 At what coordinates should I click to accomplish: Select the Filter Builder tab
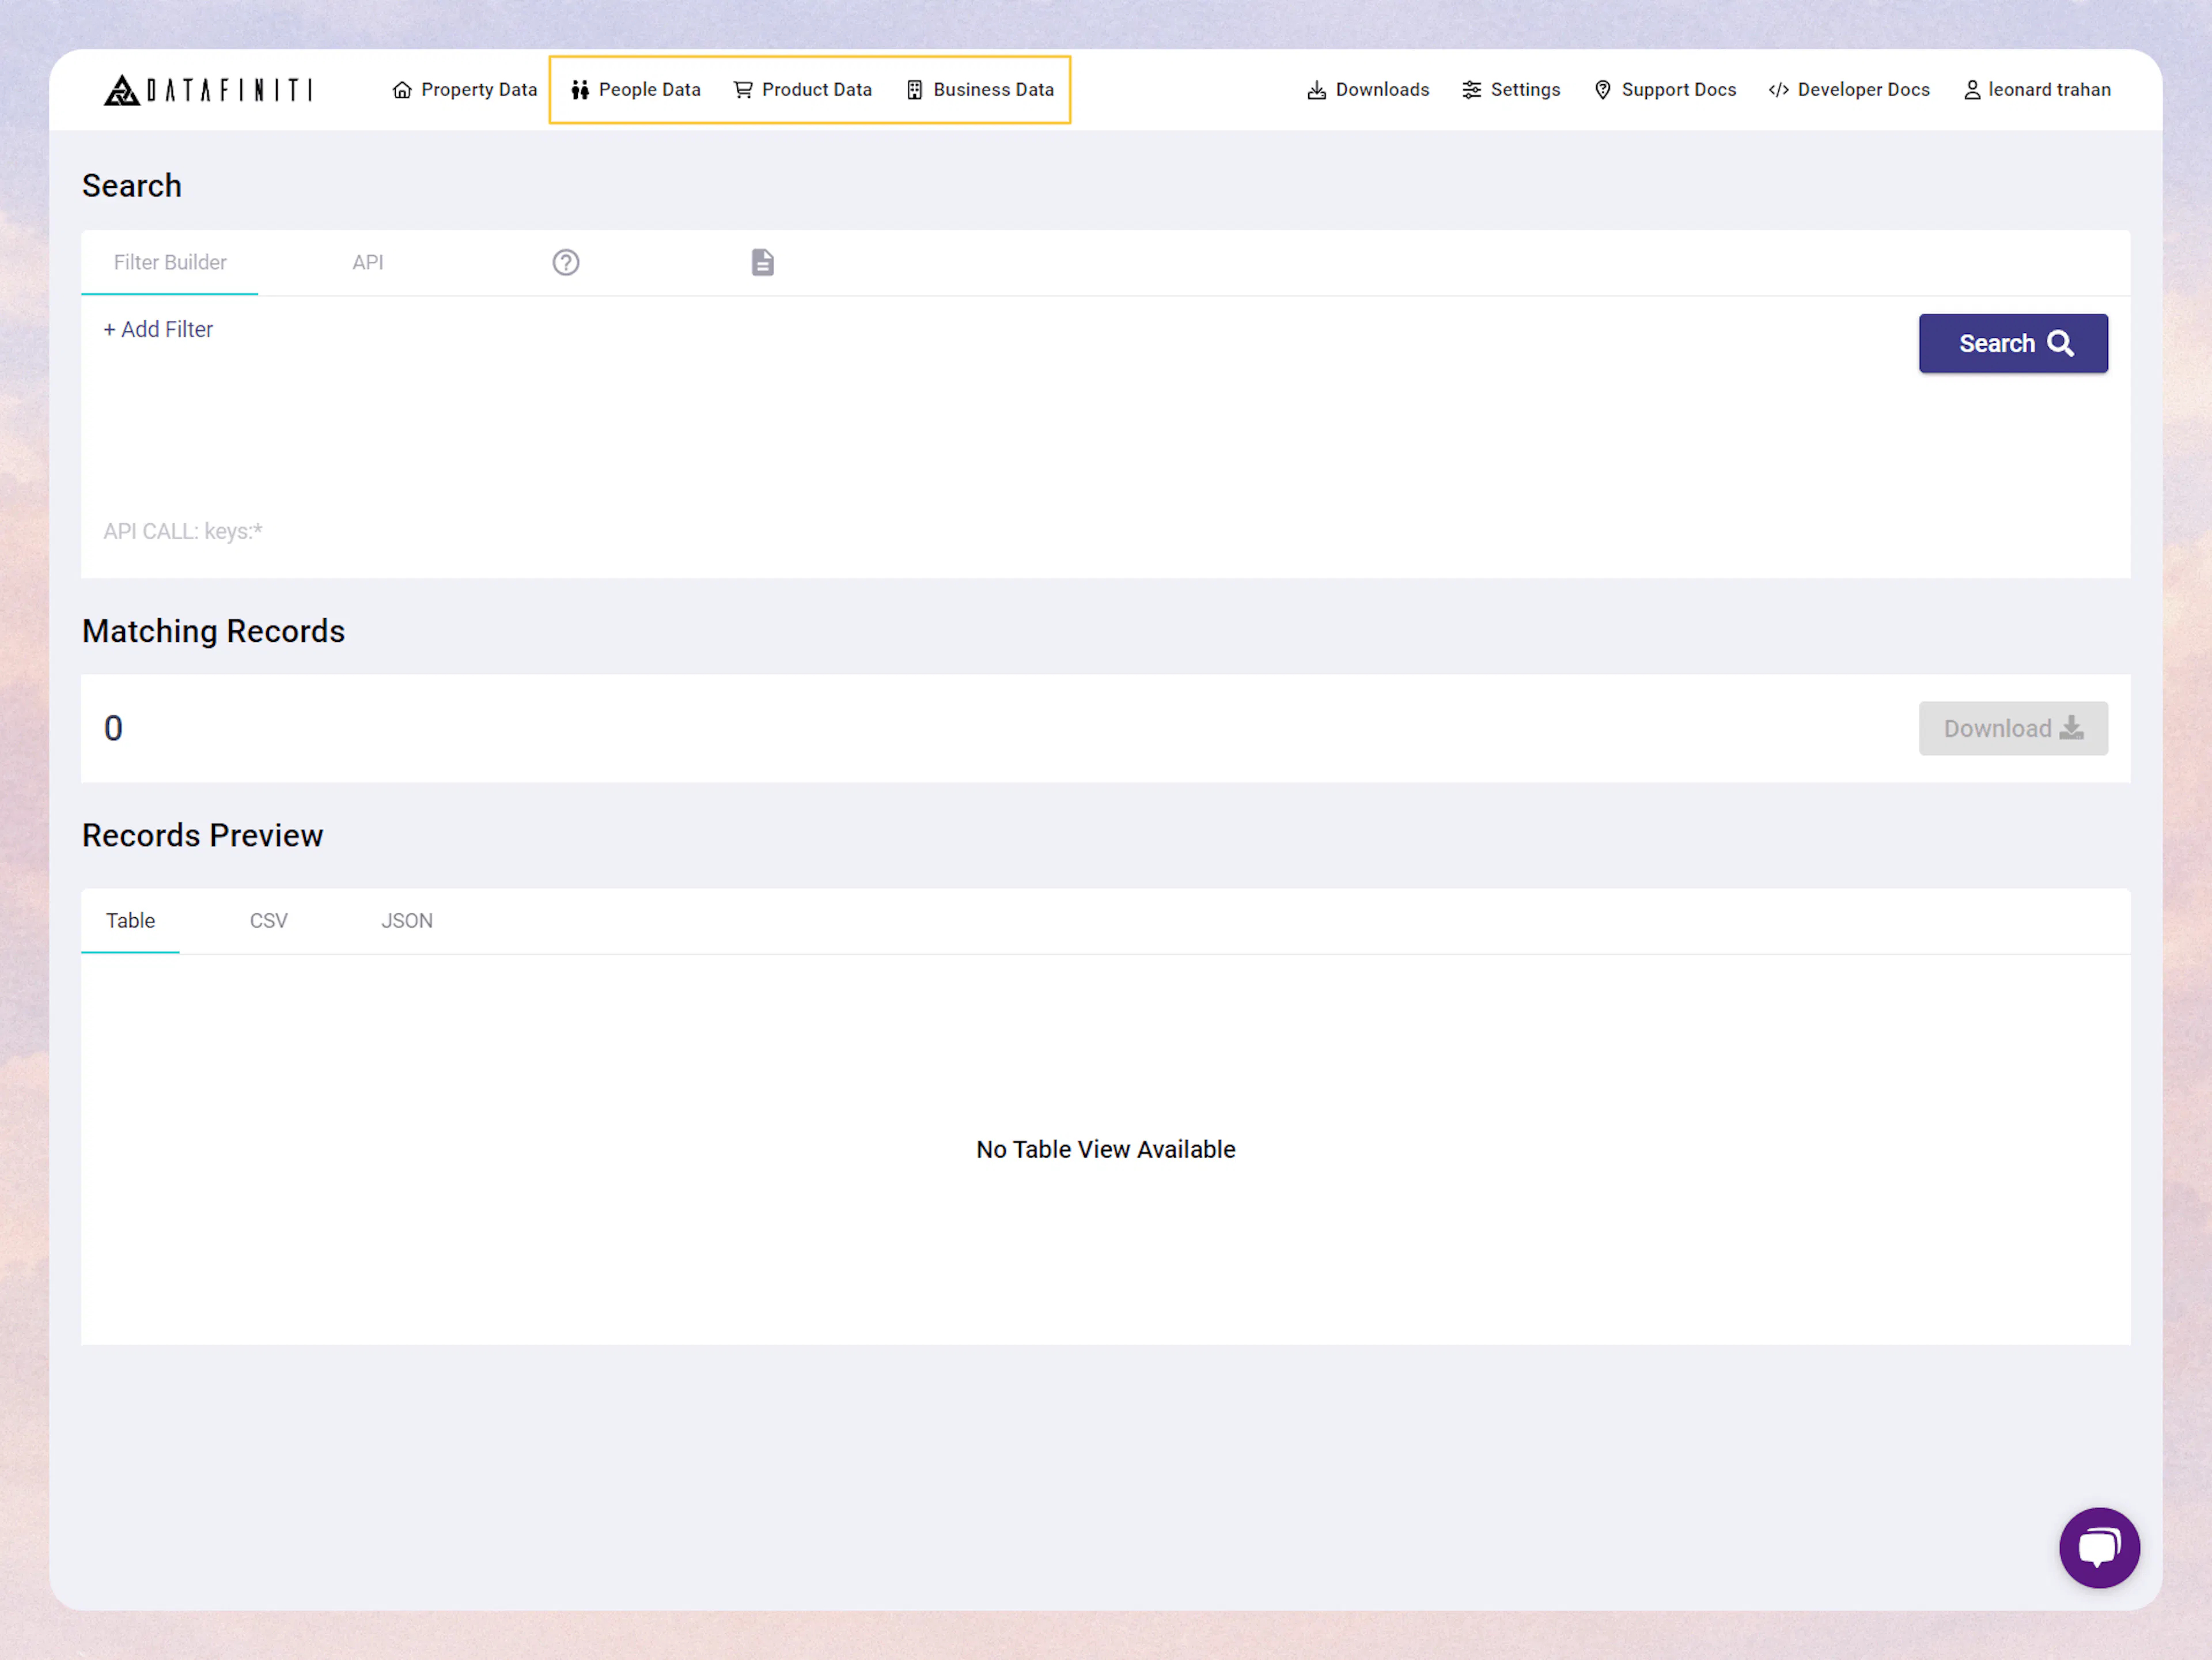(170, 262)
